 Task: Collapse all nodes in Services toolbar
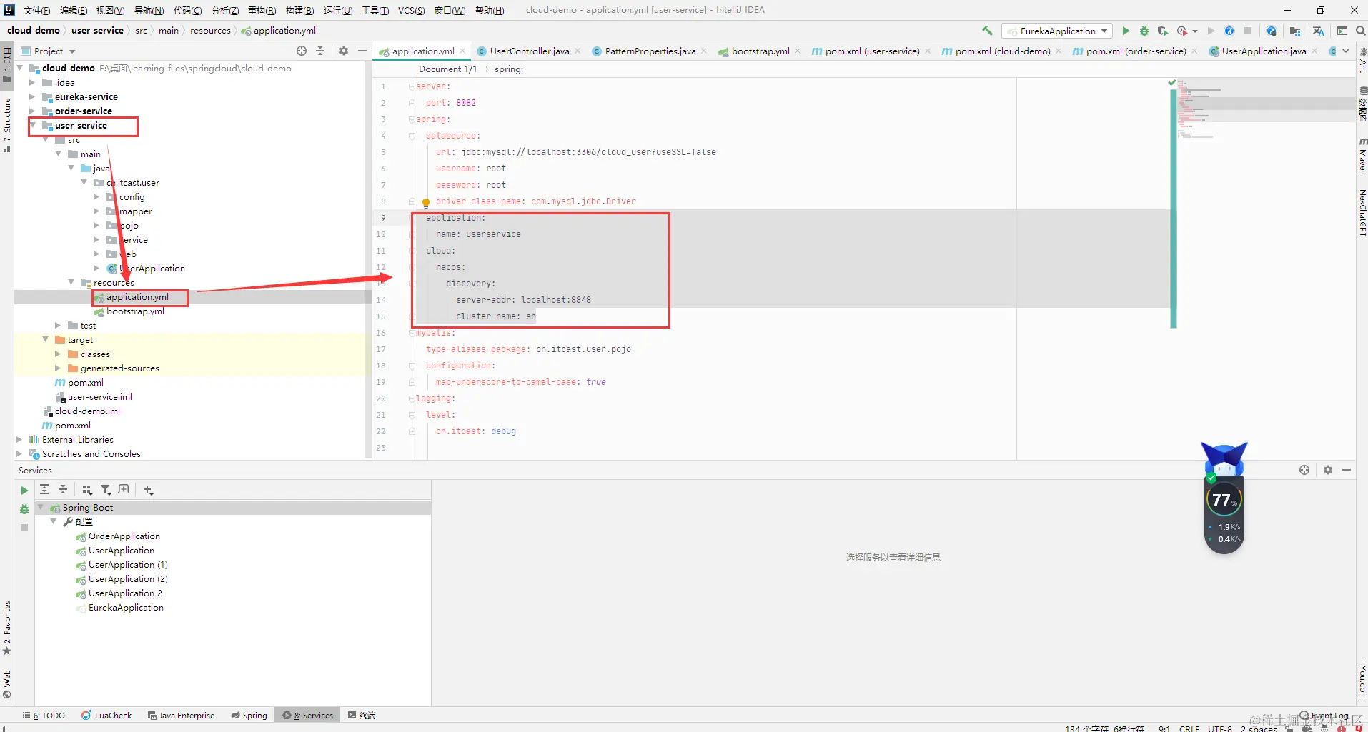click(x=63, y=489)
